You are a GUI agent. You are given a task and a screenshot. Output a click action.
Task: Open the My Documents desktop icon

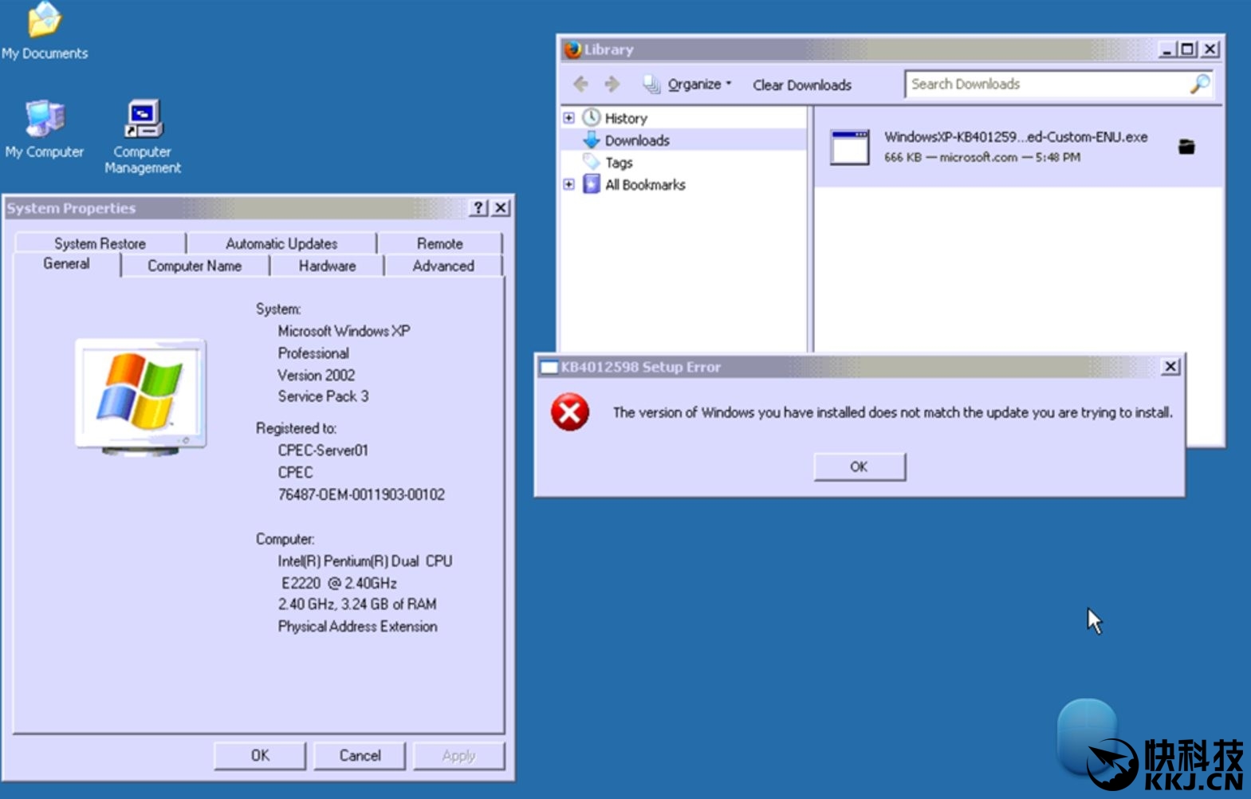[45, 32]
